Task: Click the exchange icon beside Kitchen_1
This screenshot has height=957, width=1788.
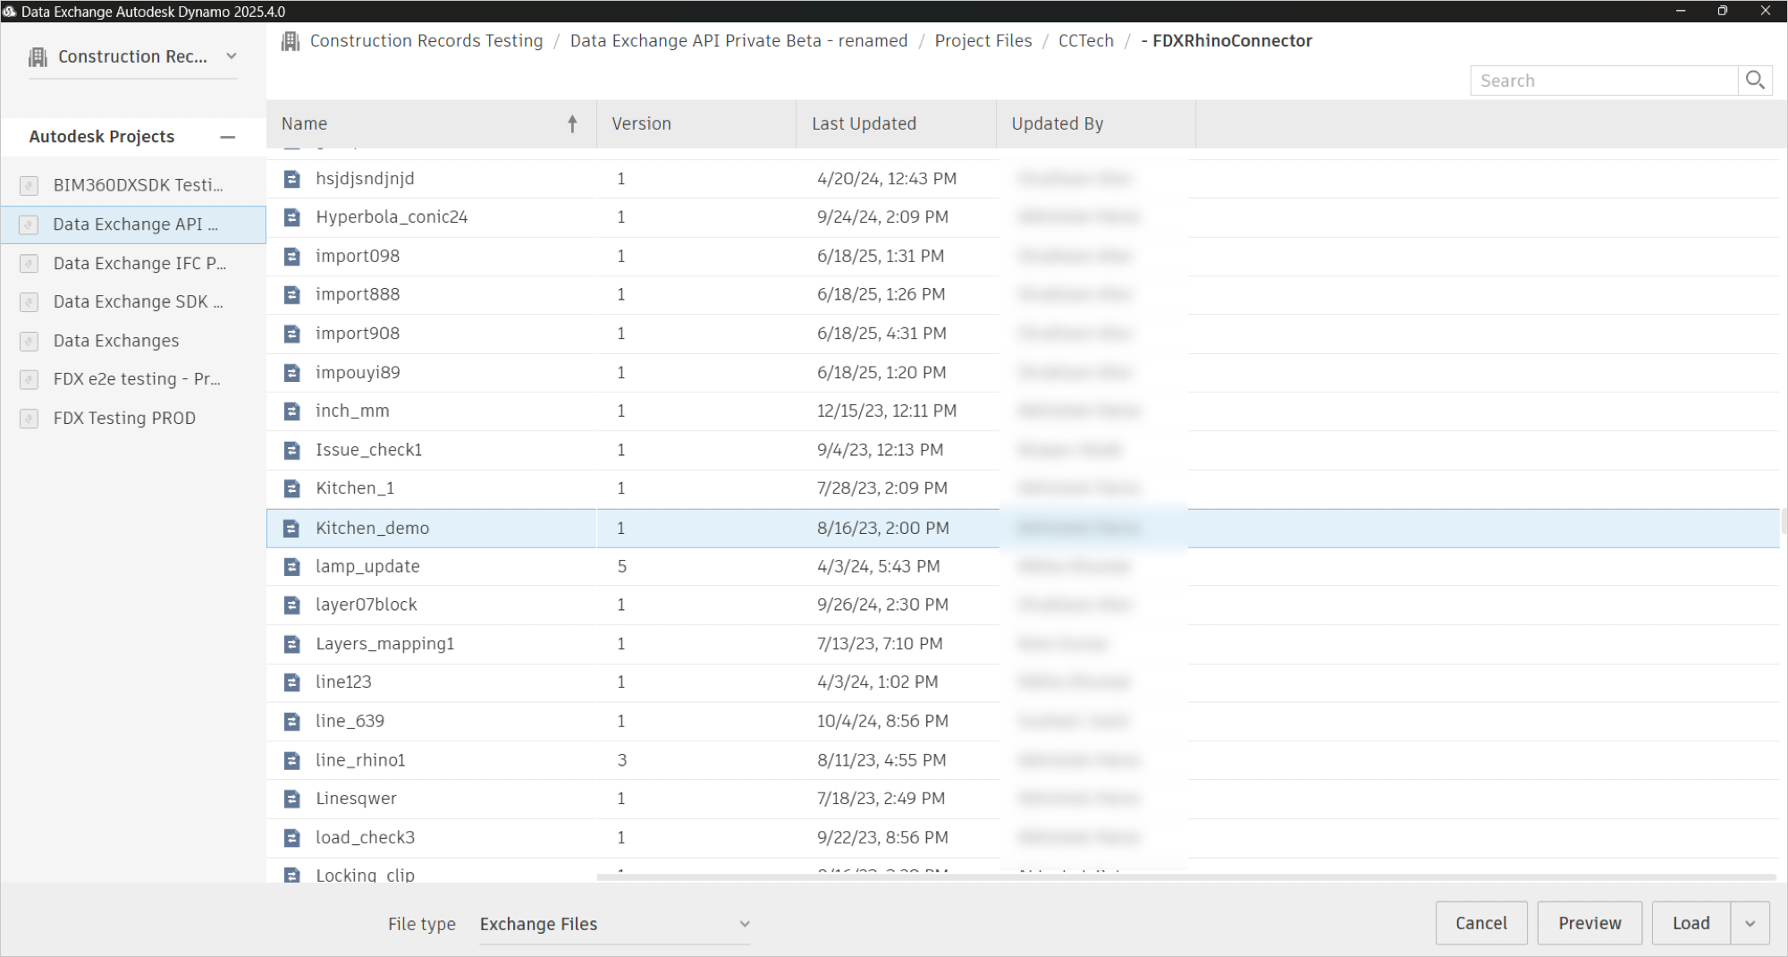Action: [x=291, y=488]
